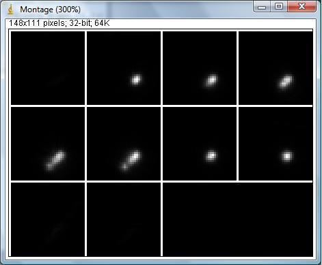Click the bright spot in third top panel
Screen dimensions: 322x265
point(211,80)
